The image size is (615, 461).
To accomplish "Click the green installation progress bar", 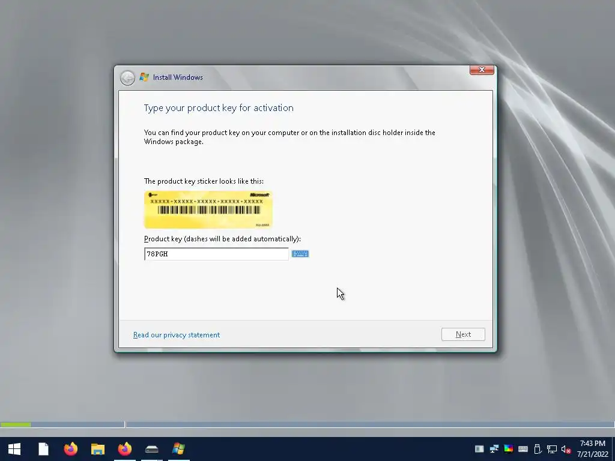I will click(x=15, y=424).
